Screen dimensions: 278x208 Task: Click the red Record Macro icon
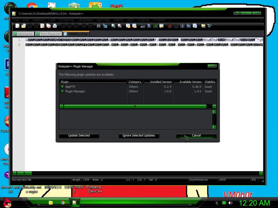click(x=170, y=26)
